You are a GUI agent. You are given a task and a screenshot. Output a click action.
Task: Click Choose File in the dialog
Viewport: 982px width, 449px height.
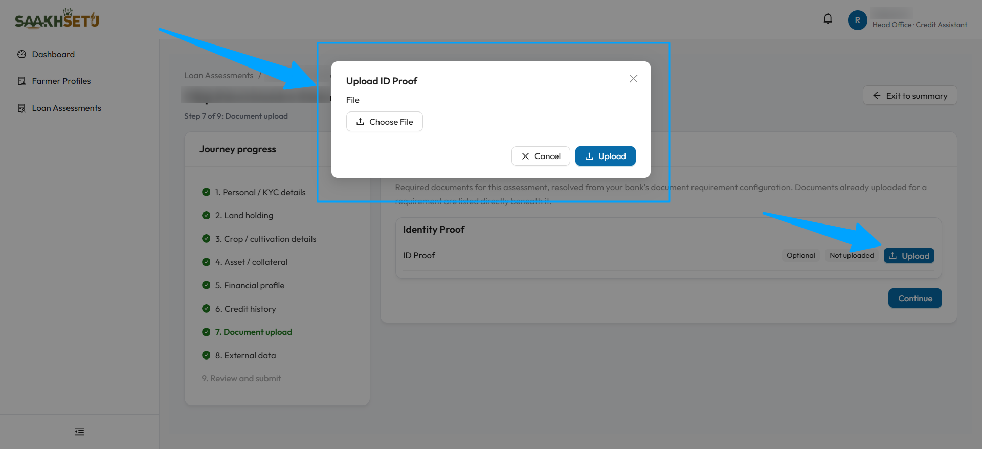click(385, 122)
